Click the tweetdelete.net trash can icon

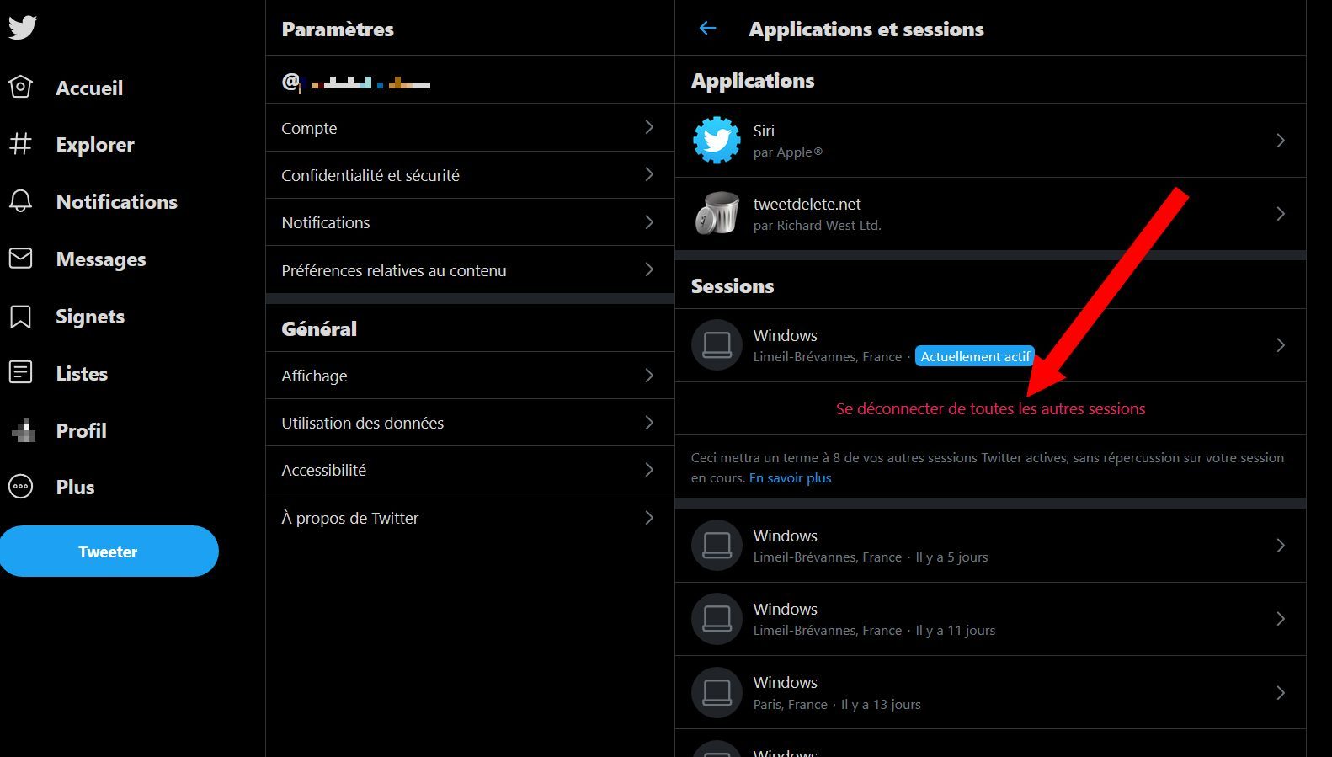(x=717, y=213)
